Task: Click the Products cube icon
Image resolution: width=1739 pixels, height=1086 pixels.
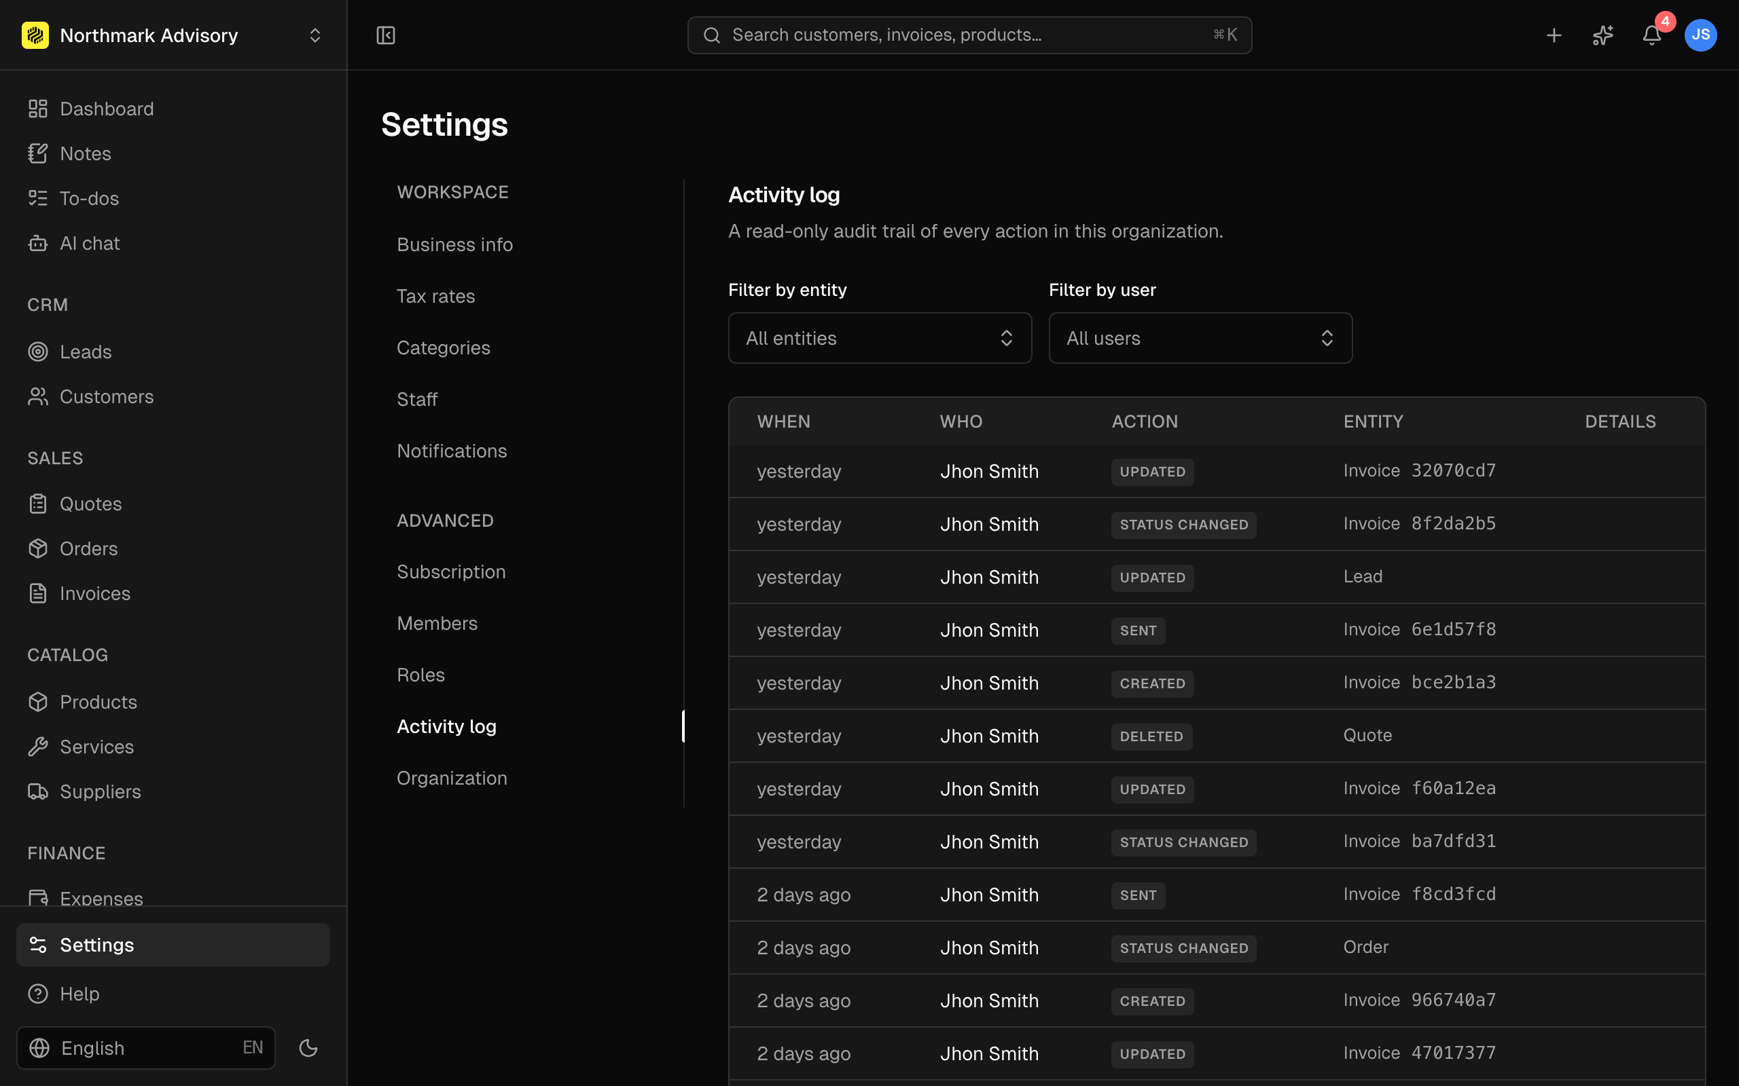Action: (x=38, y=702)
